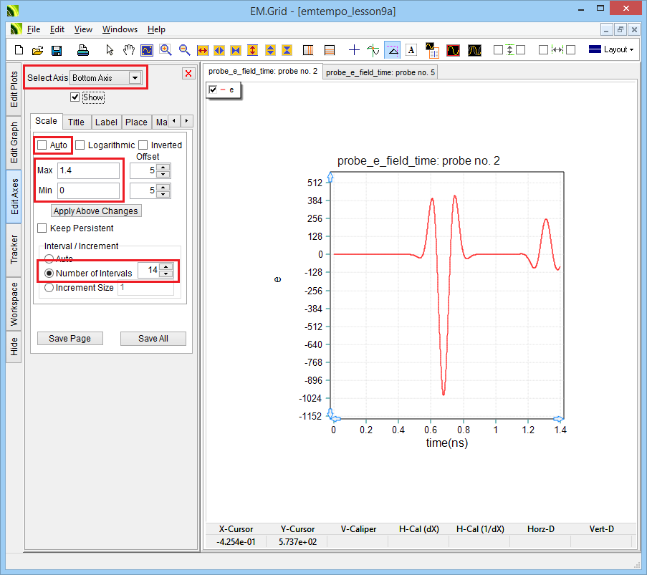The height and width of the screenshot is (575, 647).
Task: Select the hand pan tool
Action: pyautogui.click(x=129, y=50)
